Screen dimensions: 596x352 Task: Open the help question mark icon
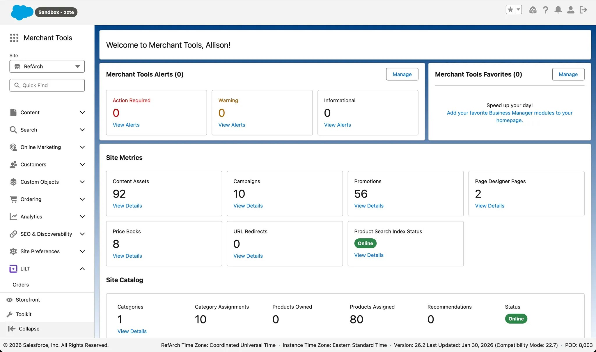tap(545, 10)
